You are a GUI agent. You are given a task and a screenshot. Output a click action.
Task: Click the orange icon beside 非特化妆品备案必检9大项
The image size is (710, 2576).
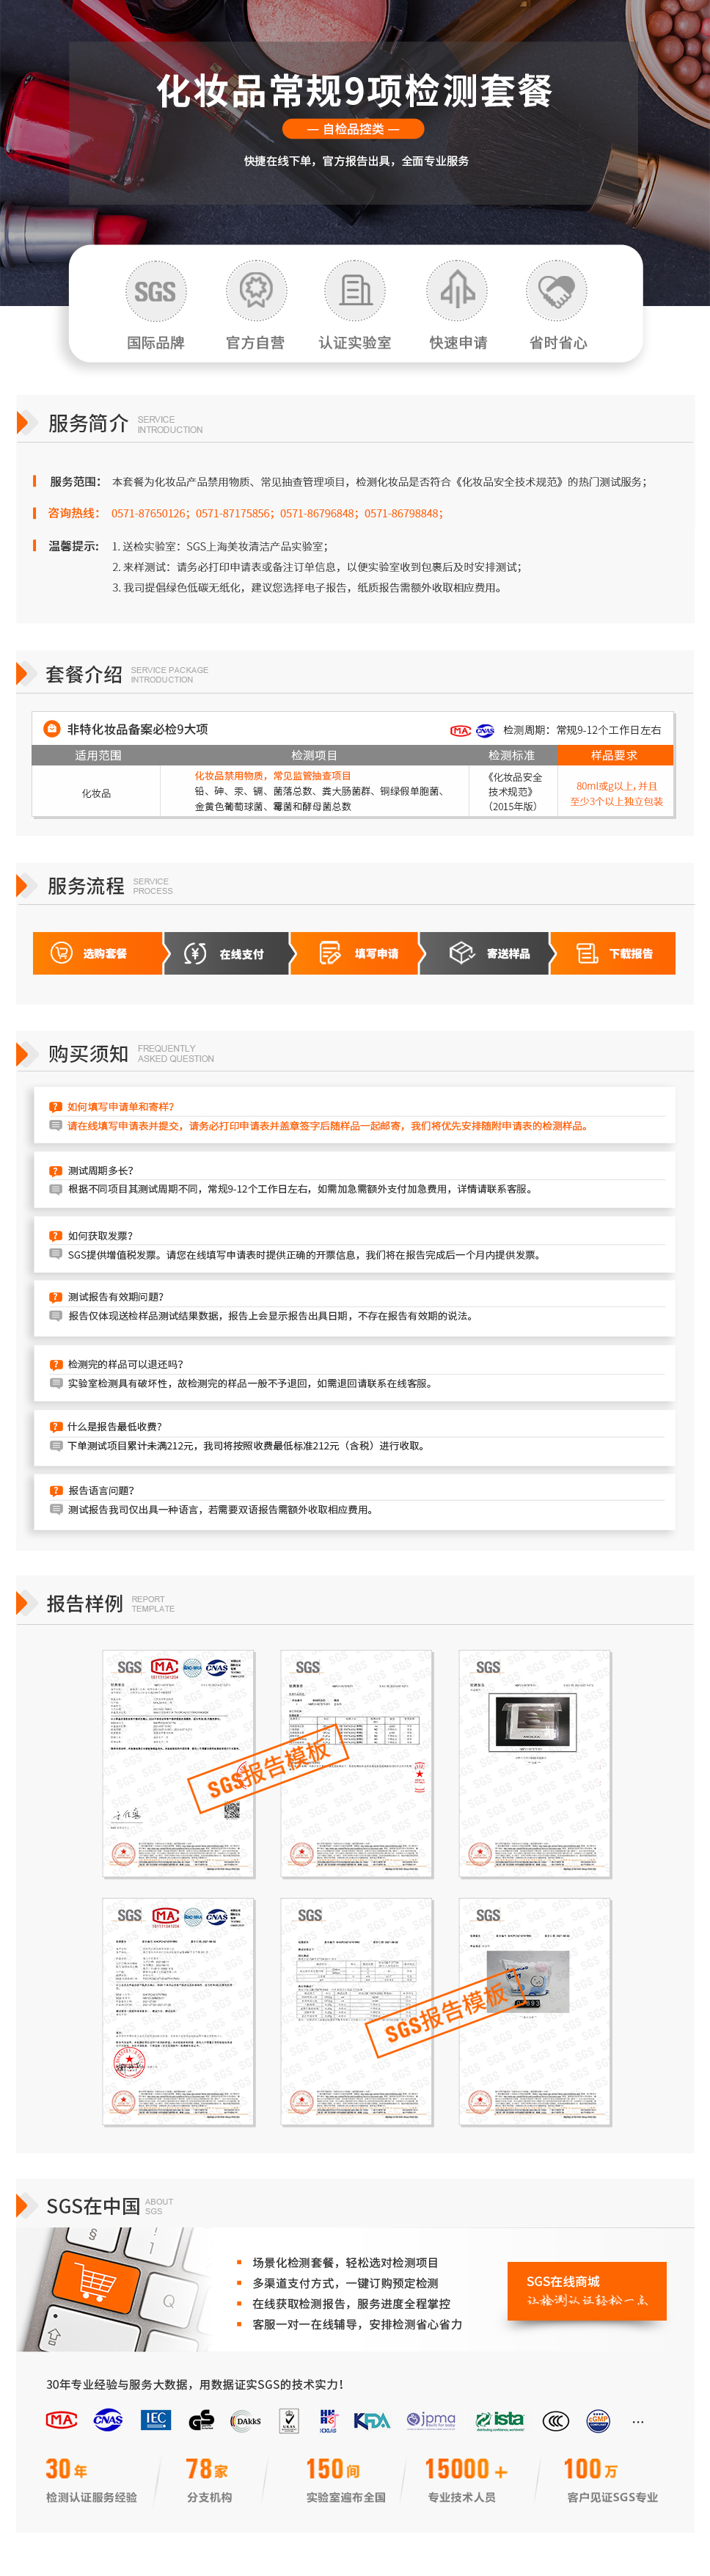[x=52, y=729]
